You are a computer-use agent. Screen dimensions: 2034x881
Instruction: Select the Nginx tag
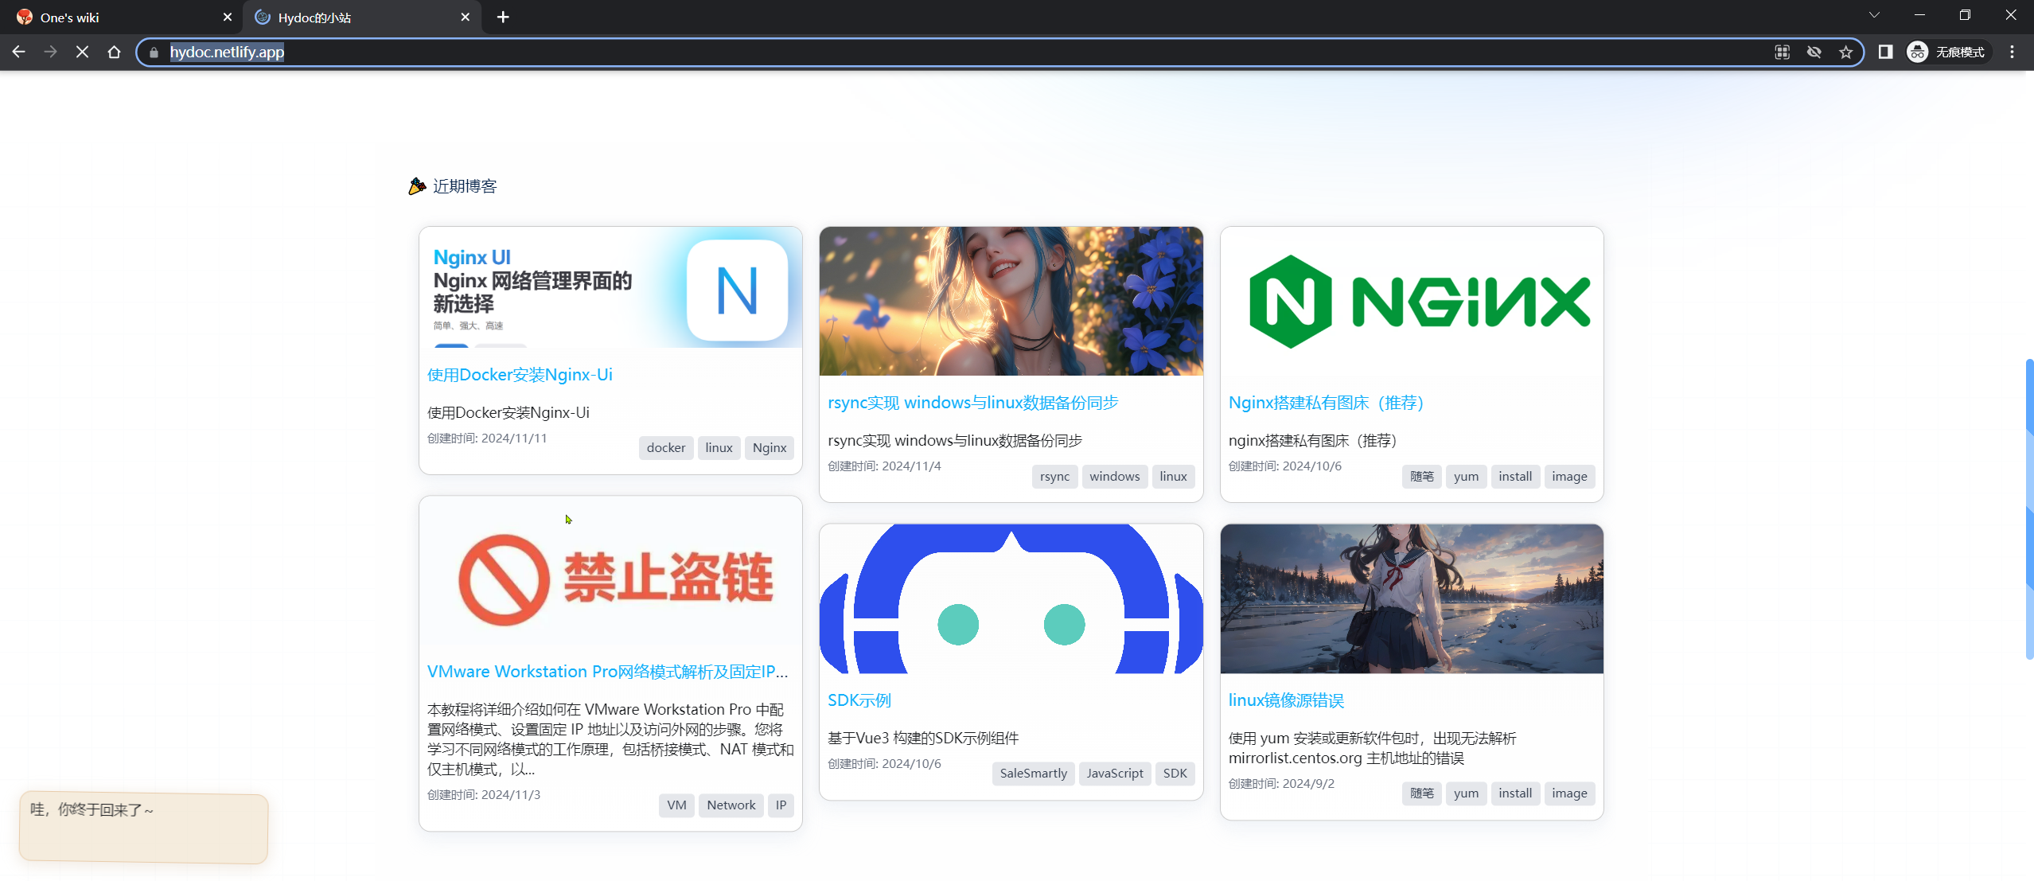(x=770, y=448)
